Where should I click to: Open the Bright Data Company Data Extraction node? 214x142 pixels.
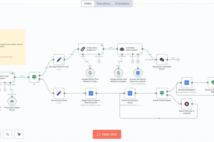click(91, 93)
